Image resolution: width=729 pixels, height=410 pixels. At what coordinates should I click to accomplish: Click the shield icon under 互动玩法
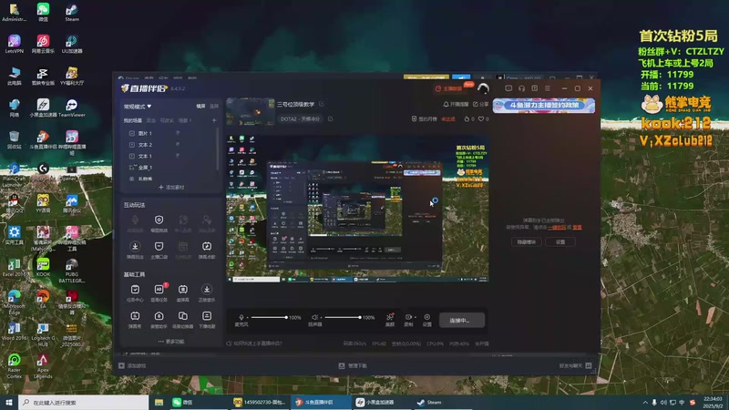pyautogui.click(x=159, y=220)
